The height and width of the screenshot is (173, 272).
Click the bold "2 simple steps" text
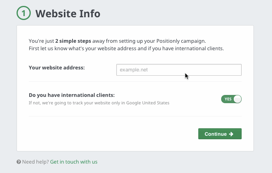click(x=73, y=41)
